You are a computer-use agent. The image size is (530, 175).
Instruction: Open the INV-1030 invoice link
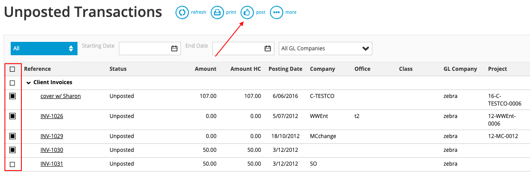click(52, 150)
